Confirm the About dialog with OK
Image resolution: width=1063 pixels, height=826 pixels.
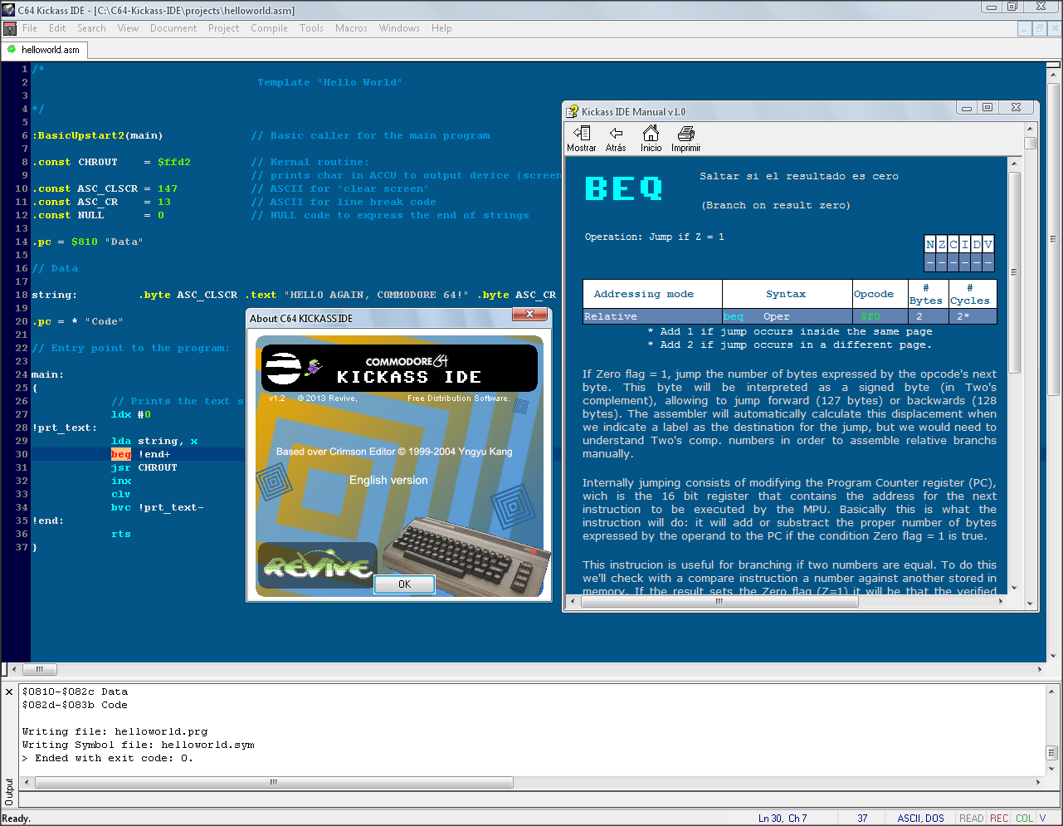pos(404,584)
